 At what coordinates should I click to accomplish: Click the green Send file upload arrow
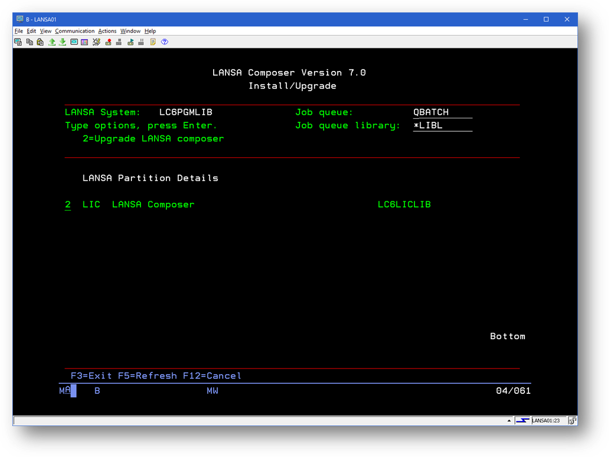click(52, 42)
